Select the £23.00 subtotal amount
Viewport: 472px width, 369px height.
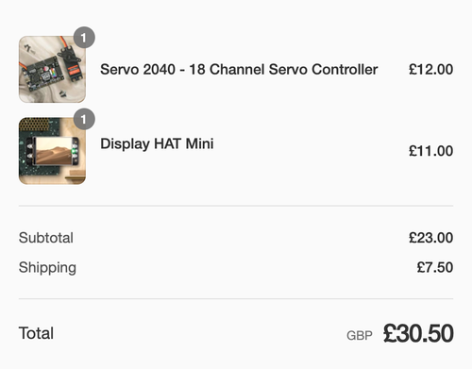(430, 238)
